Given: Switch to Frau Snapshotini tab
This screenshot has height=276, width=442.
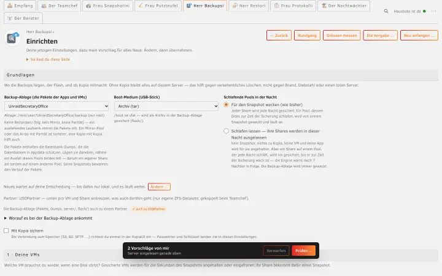Looking at the screenshot, I should (x=107, y=6).
